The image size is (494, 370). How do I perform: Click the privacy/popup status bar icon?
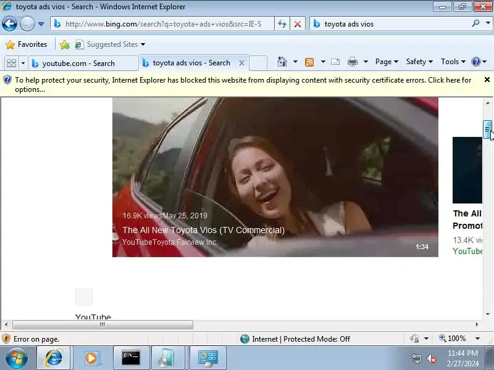[414, 339]
